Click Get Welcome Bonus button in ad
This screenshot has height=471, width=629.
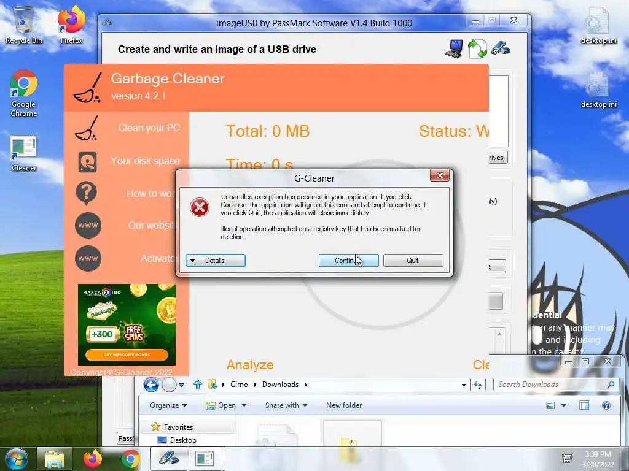[x=127, y=354]
